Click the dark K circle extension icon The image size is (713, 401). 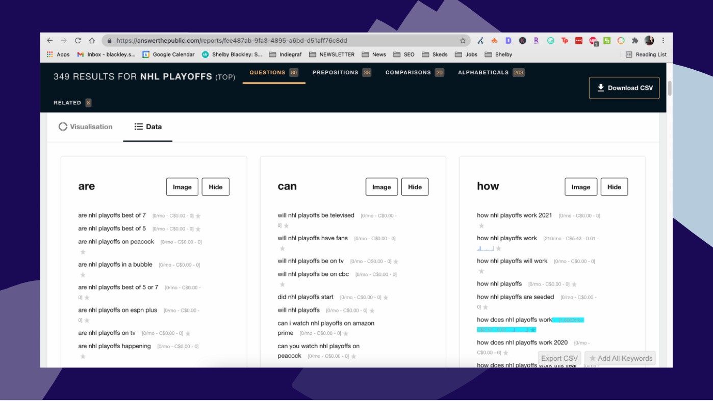(523, 41)
